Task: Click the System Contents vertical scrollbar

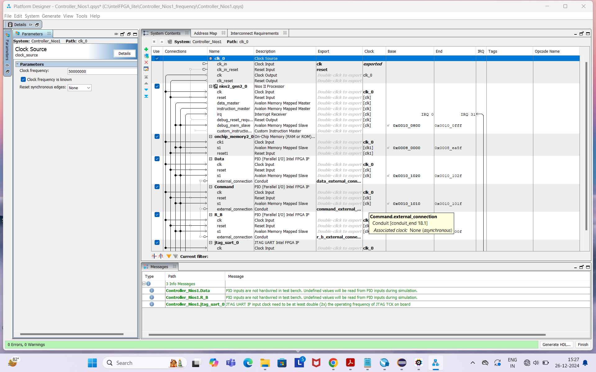Action: pyautogui.click(x=586, y=146)
